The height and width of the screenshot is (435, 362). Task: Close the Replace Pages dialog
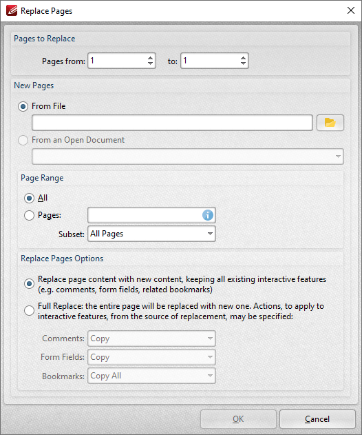pos(351,10)
